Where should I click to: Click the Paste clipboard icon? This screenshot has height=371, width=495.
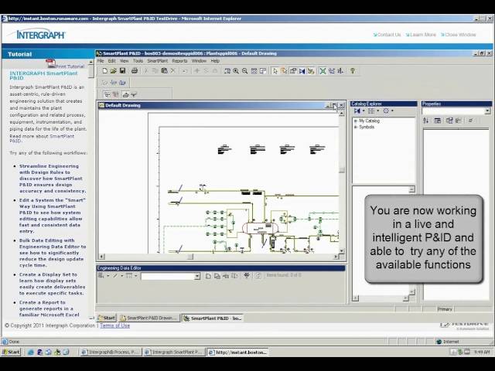tap(164, 71)
